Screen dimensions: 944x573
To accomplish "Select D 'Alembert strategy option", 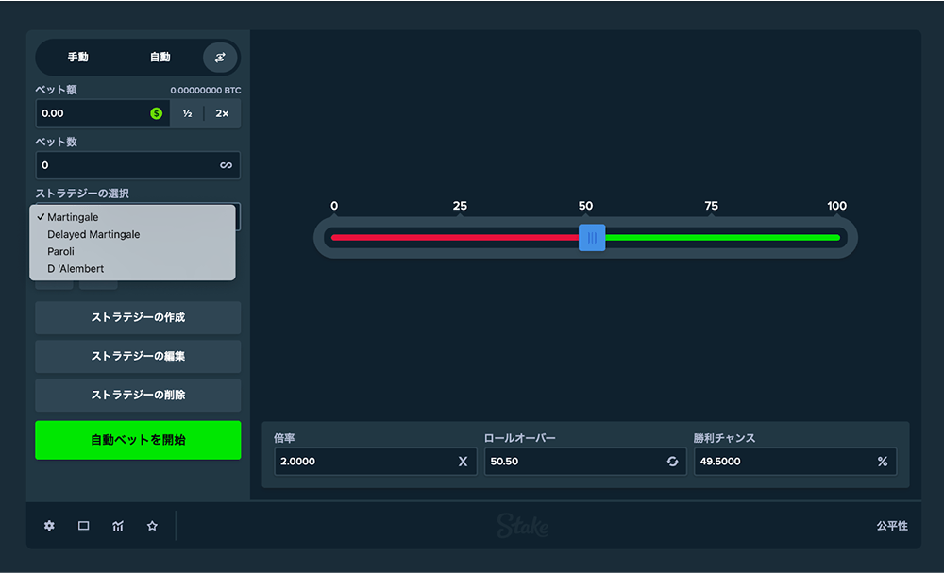I will point(132,268).
